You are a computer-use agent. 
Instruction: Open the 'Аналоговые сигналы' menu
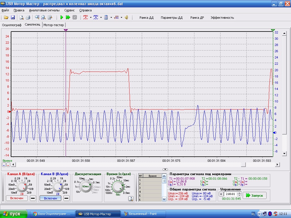(44, 10)
